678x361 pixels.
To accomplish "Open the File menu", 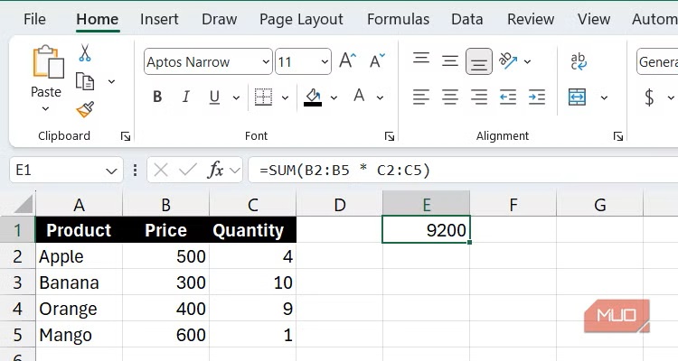I will pyautogui.click(x=34, y=19).
